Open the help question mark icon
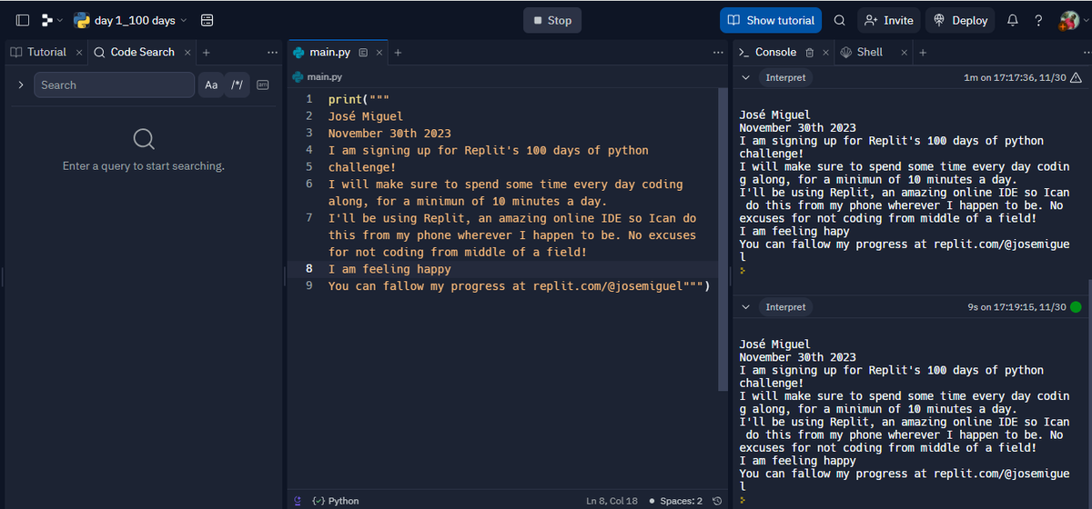Screen dimensions: 1092x509 coord(1038,20)
